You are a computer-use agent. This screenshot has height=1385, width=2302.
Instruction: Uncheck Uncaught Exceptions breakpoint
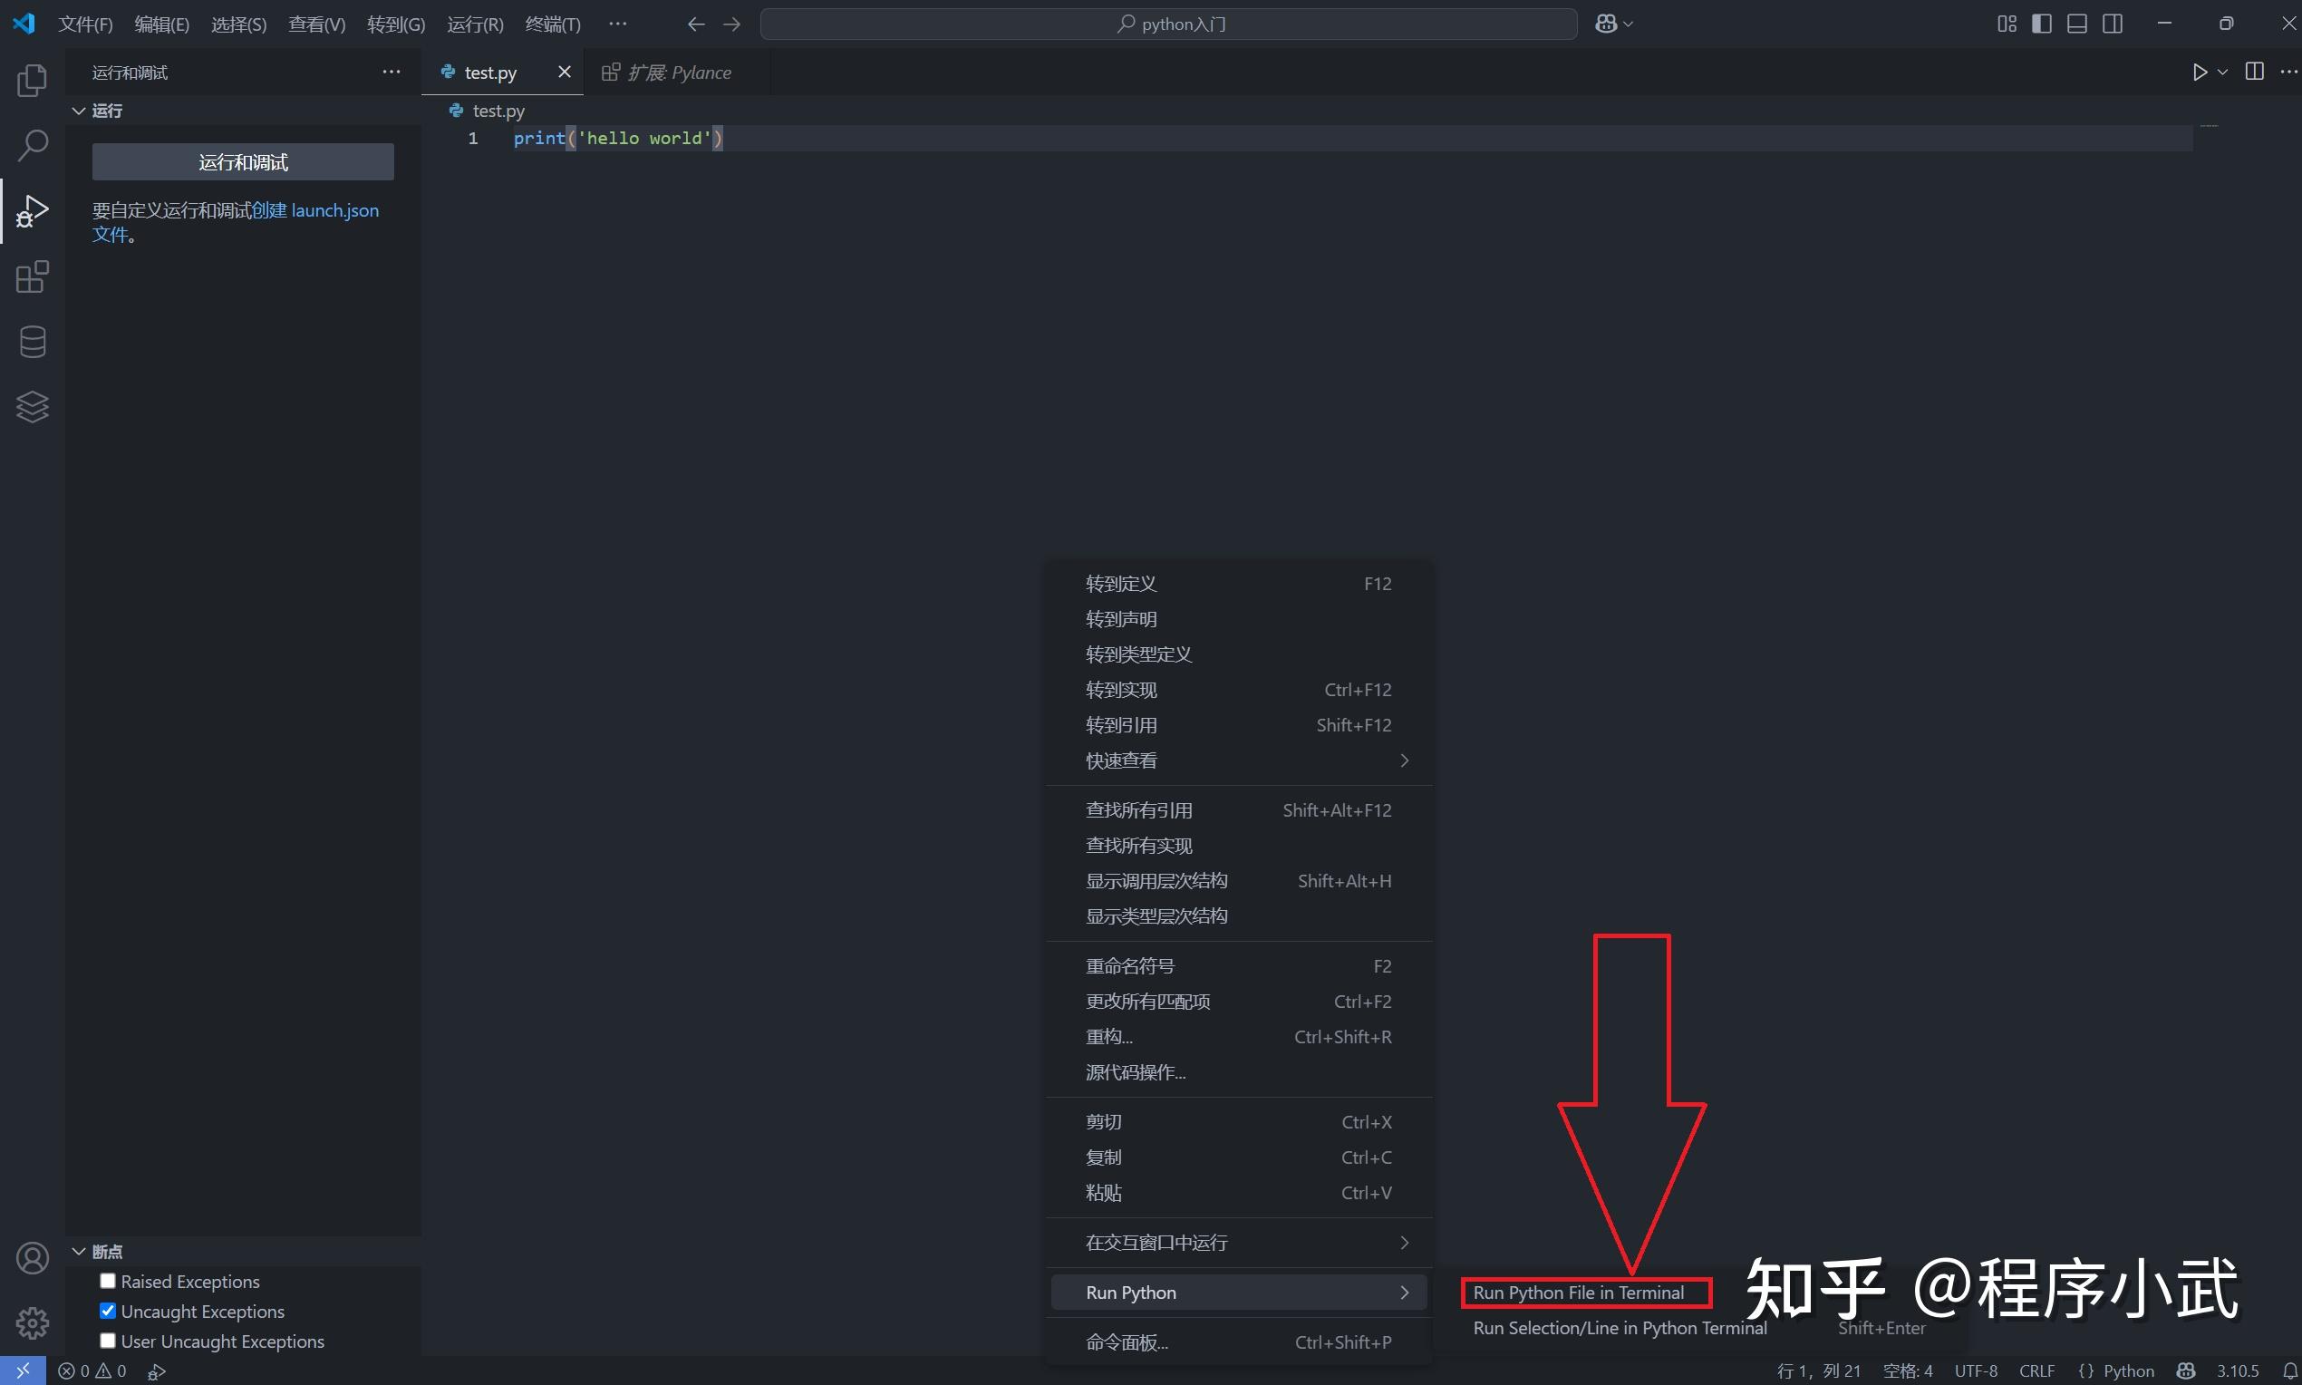pos(108,1312)
